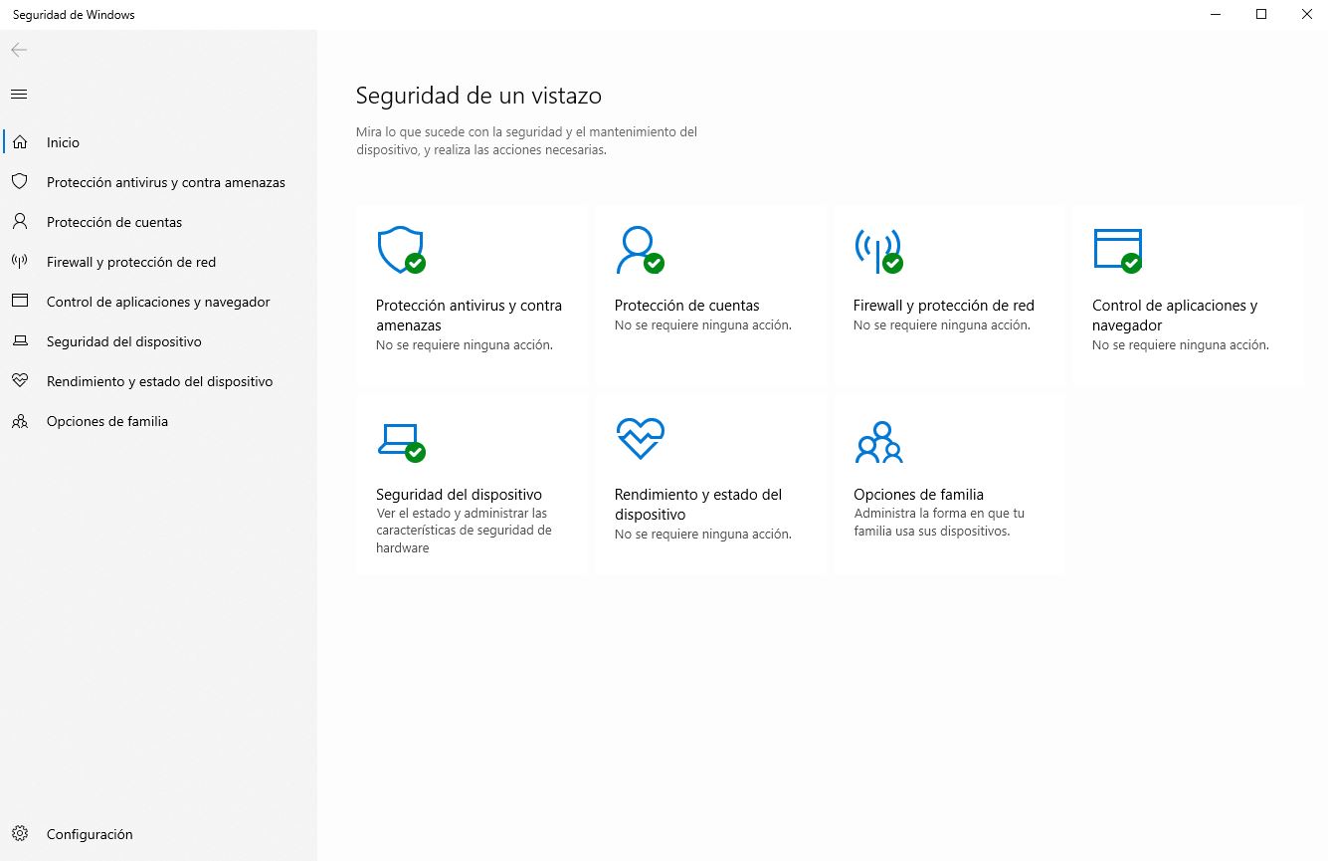Click the large browser window icon on Control de aplicaciones card
This screenshot has width=1328, height=861.
pyautogui.click(x=1116, y=249)
